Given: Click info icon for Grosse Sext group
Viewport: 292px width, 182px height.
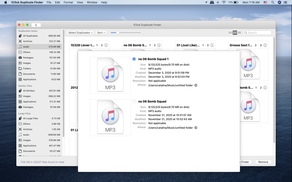Looking at the screenshot, I should click(x=265, y=45).
